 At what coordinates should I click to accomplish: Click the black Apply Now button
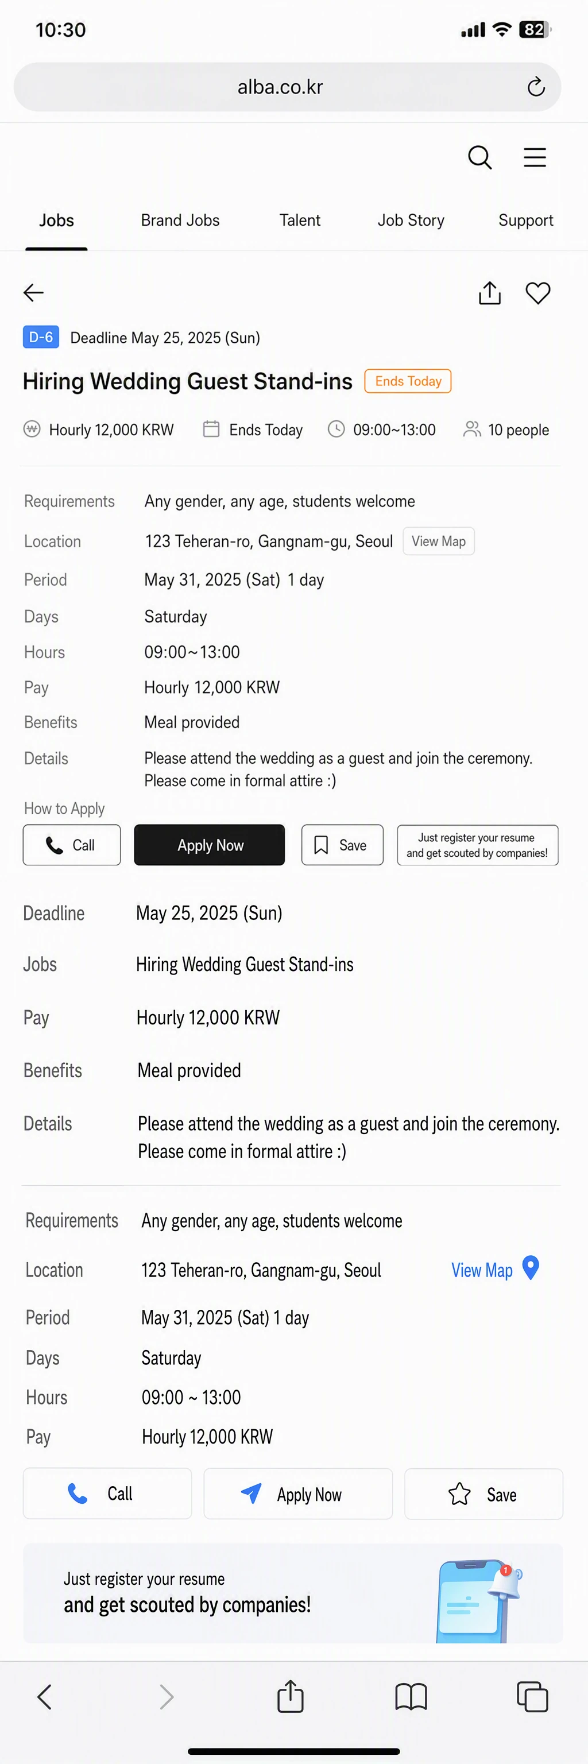tap(210, 845)
